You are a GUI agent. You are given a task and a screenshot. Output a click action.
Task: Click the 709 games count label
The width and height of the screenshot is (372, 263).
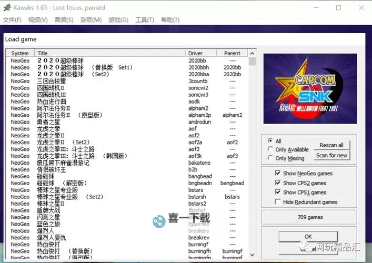click(310, 217)
